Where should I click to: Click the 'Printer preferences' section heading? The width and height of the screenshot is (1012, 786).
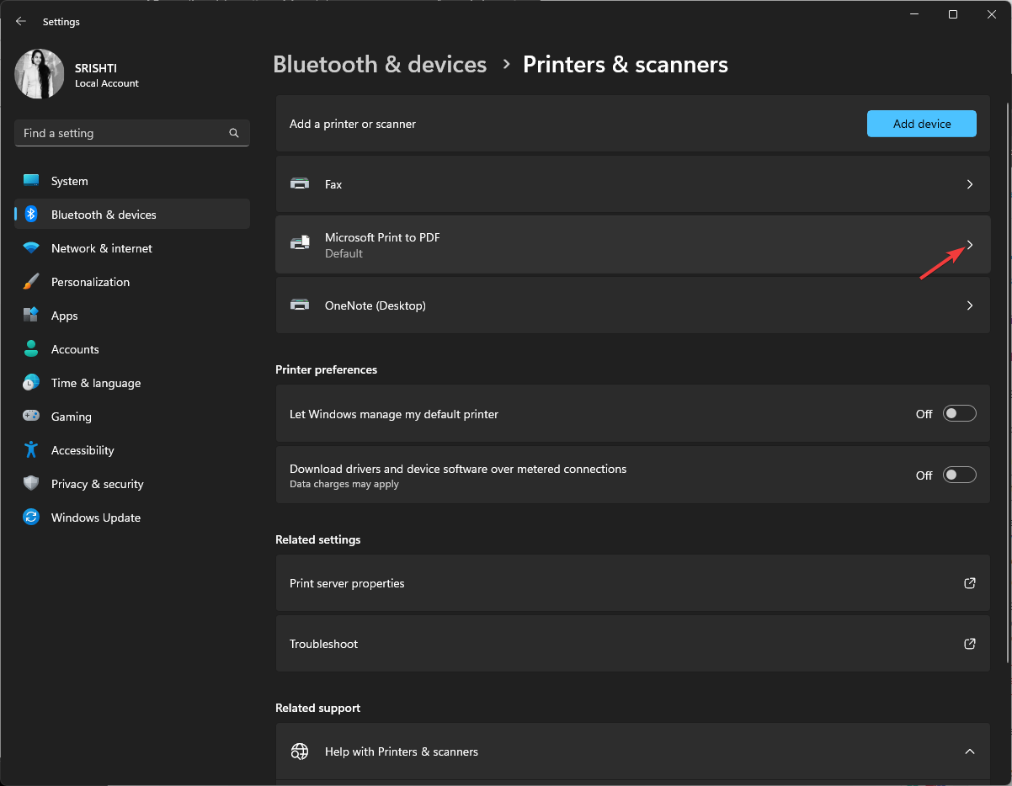[x=327, y=369]
